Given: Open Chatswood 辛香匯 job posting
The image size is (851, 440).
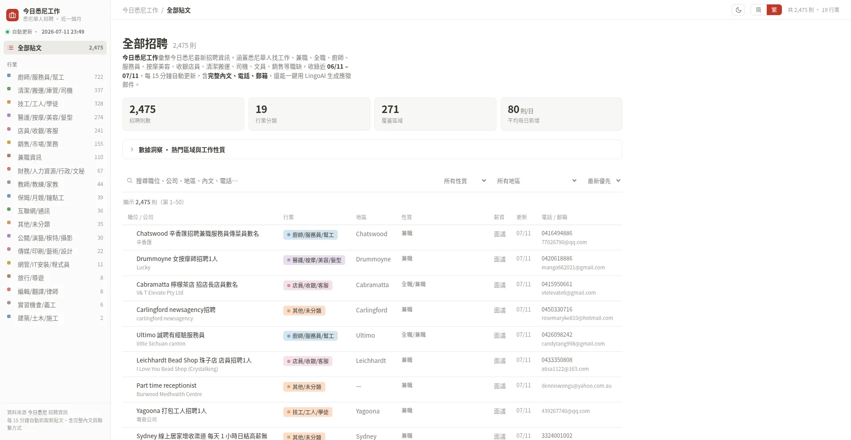Looking at the screenshot, I should 198,234.
